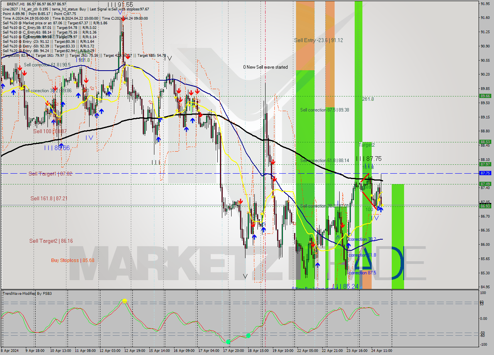Click the 'Sell correction 61.8 | 90.5' label
494x355 pixels.
tap(47, 65)
